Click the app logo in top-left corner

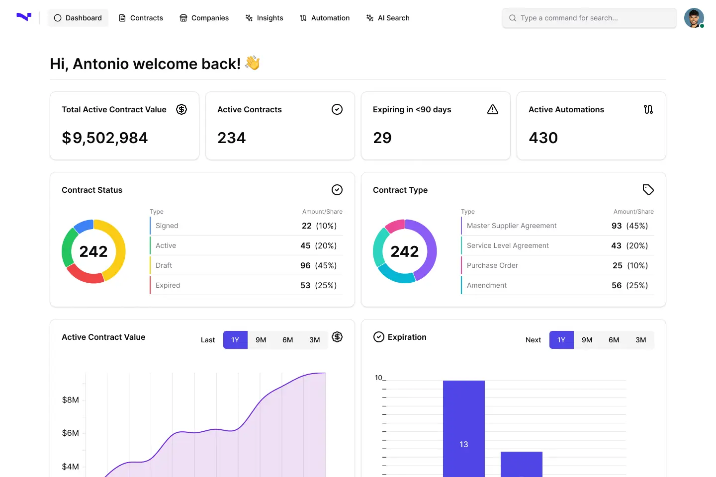(24, 17)
